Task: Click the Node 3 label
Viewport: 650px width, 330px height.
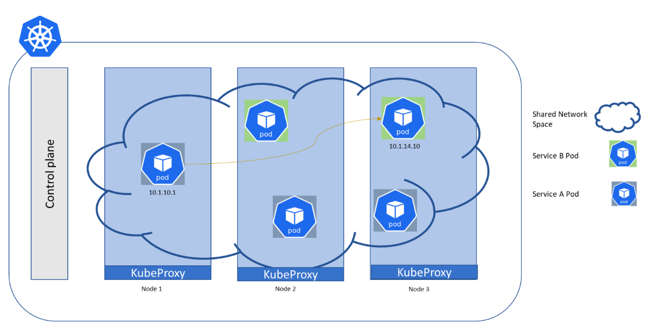Action: (x=419, y=289)
